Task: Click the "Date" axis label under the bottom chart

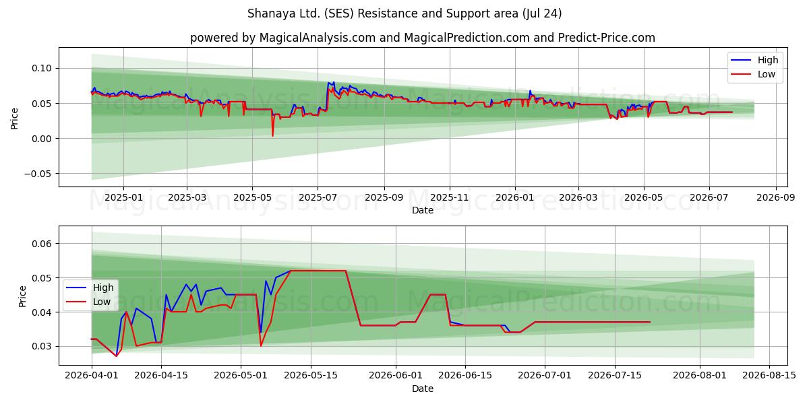Action: (x=423, y=388)
